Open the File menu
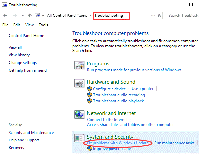This screenshot has height=155, width=199. [x=5, y=25]
